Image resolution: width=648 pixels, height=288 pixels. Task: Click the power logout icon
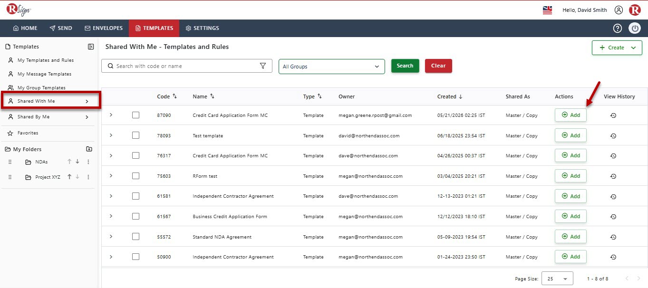(x=635, y=28)
